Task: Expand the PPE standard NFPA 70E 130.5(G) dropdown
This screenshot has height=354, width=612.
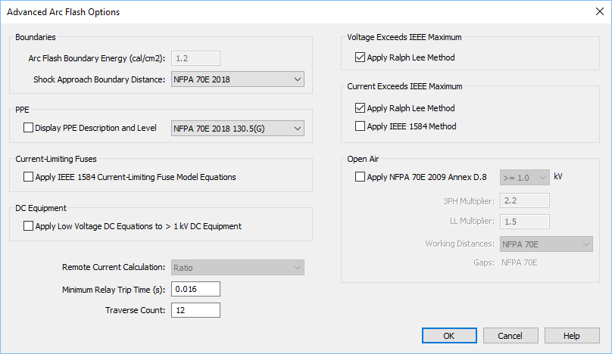Action: pos(237,128)
